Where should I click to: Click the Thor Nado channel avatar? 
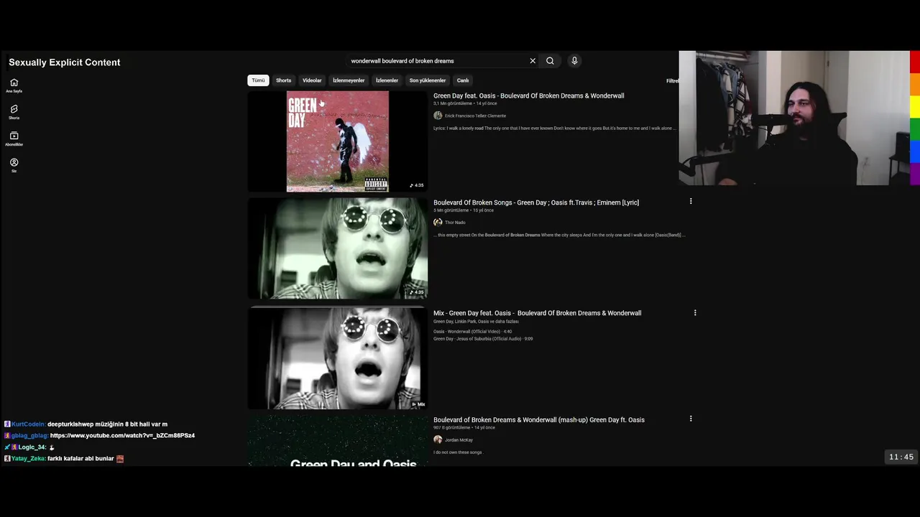tap(438, 223)
